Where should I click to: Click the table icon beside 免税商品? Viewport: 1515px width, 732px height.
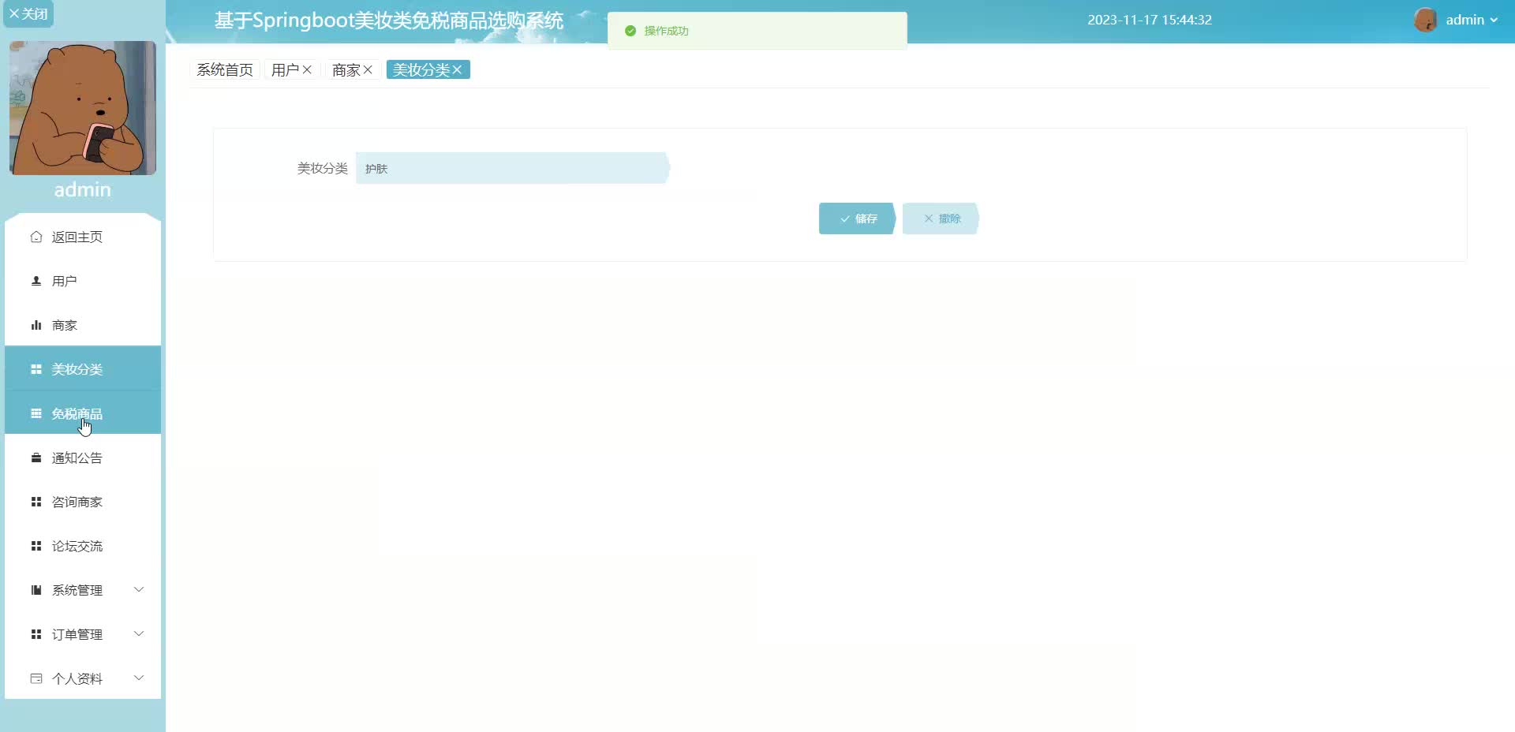[x=36, y=413]
